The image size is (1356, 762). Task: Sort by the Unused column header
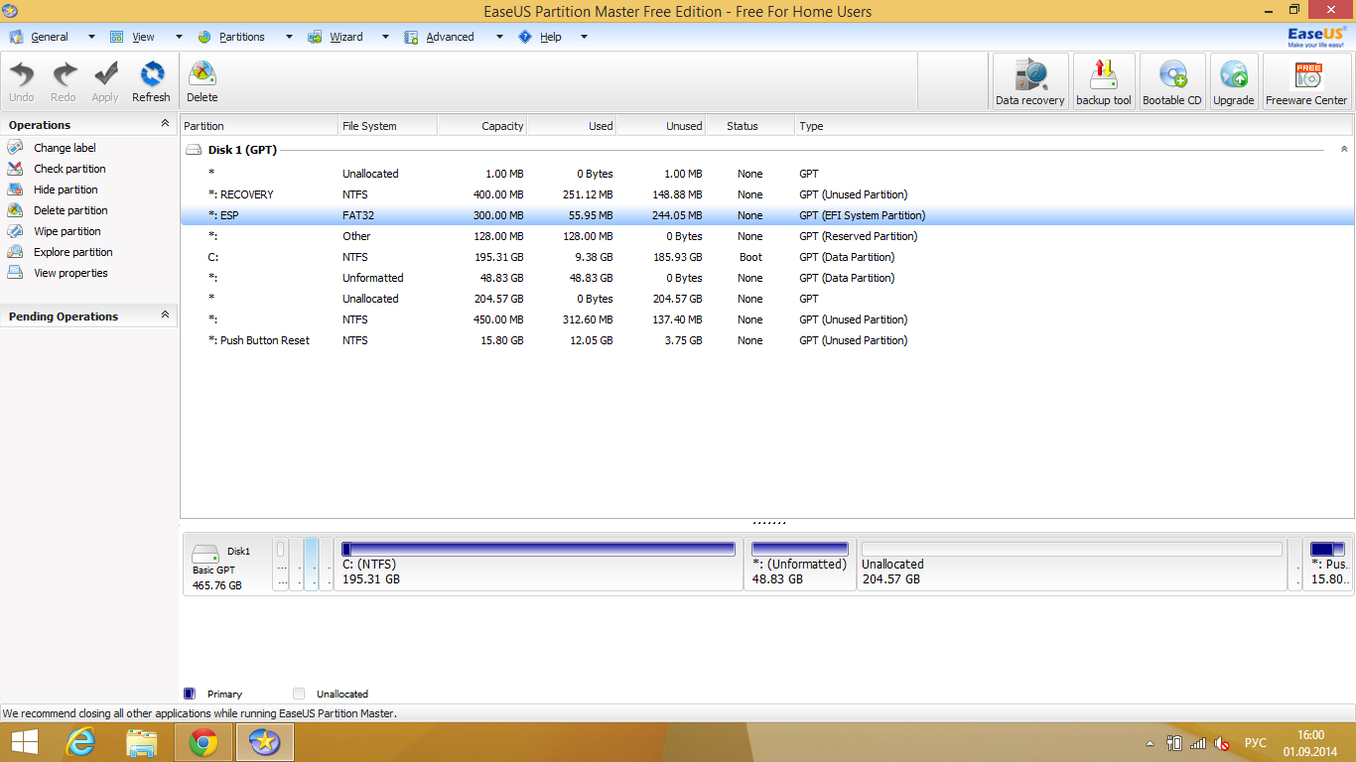coord(660,126)
